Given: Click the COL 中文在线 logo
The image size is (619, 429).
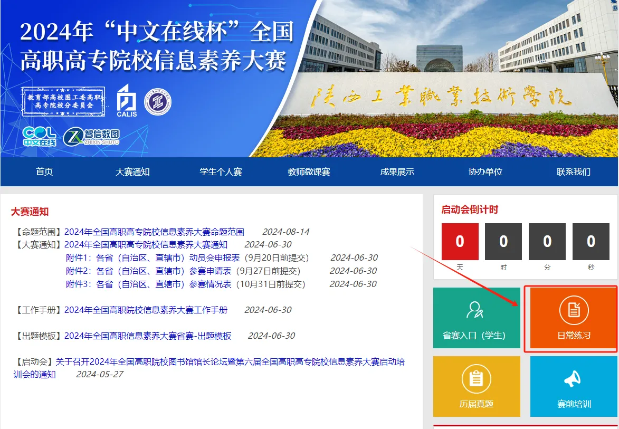Looking at the screenshot, I should tap(39, 137).
